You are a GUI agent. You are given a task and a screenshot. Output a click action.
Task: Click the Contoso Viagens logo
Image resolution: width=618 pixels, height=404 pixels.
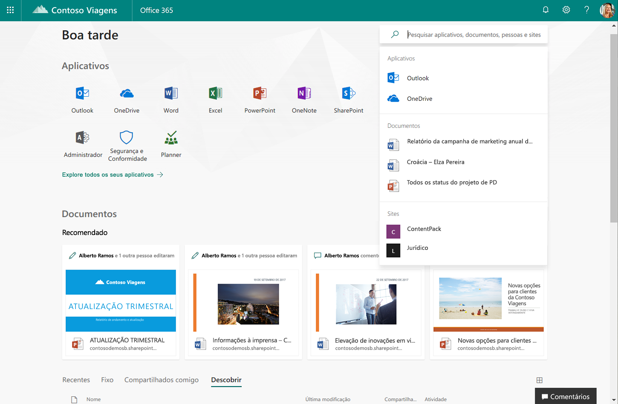pos(75,10)
